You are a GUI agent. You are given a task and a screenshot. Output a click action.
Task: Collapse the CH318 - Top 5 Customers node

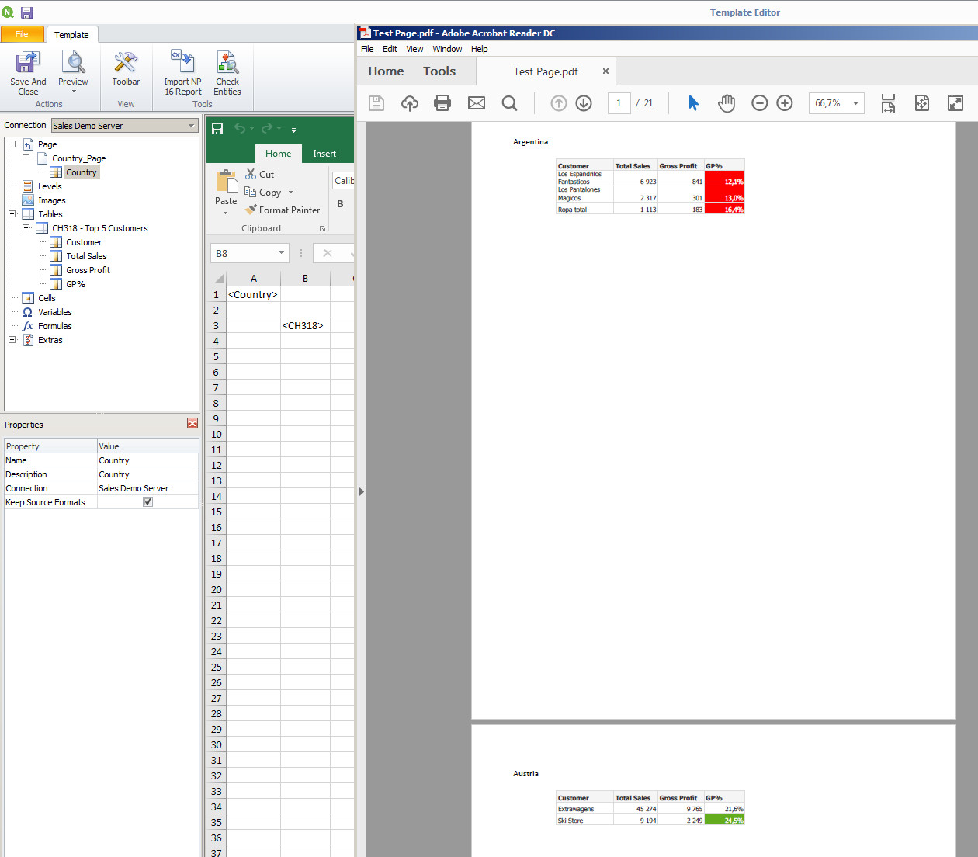[x=26, y=228]
